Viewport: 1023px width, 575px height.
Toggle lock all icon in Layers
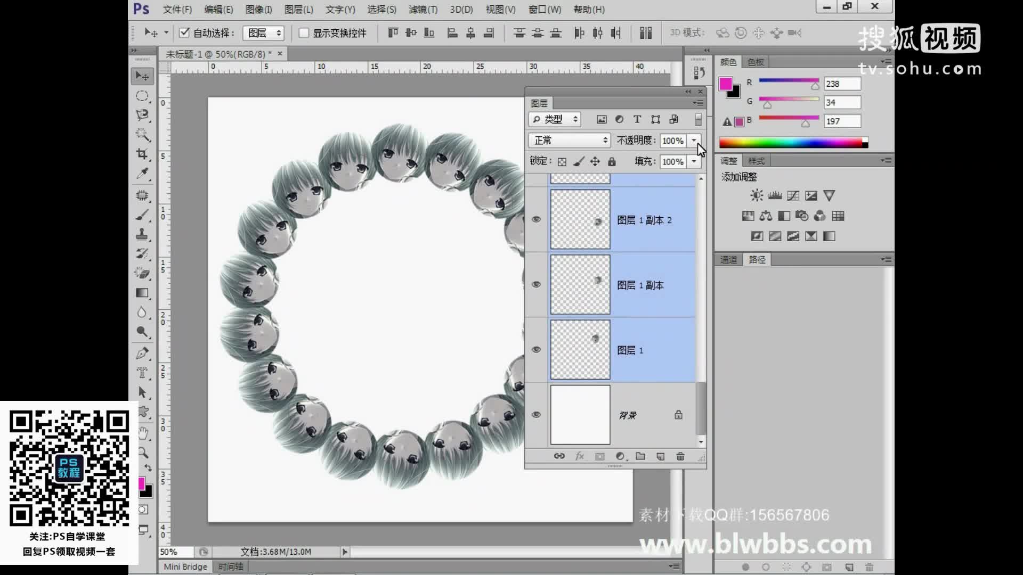click(x=612, y=161)
